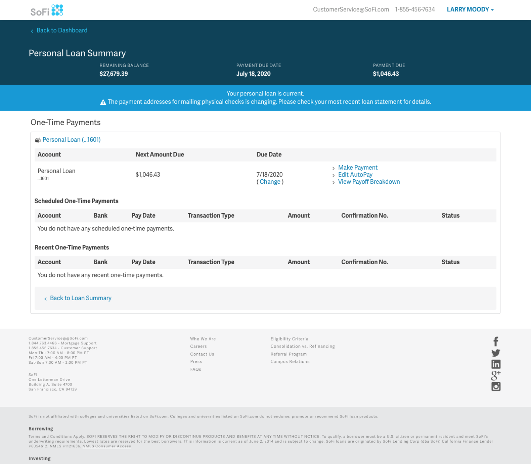Click the warning triangle icon in banner

point(103,102)
